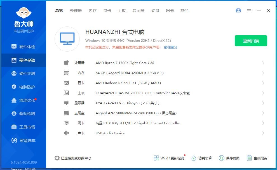277x170 pixels.
Task: Switch to the 处理器 tab
Action: tap(76, 11)
